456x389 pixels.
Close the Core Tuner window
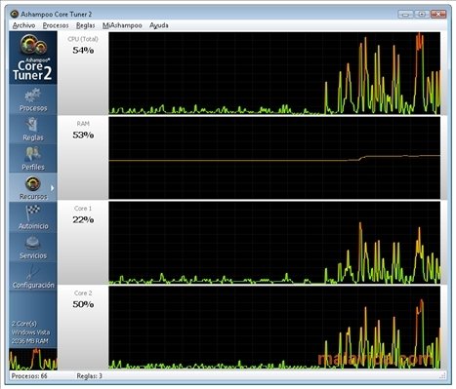point(438,14)
